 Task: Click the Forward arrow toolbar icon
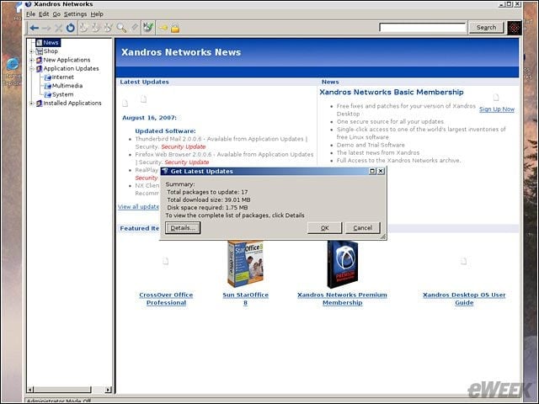coord(46,28)
